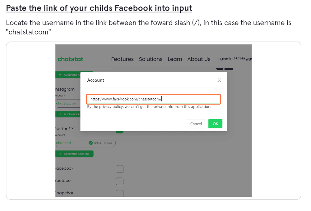The height and width of the screenshot is (211, 311).
Task: Open the About Us menu item
Action: coord(199,59)
